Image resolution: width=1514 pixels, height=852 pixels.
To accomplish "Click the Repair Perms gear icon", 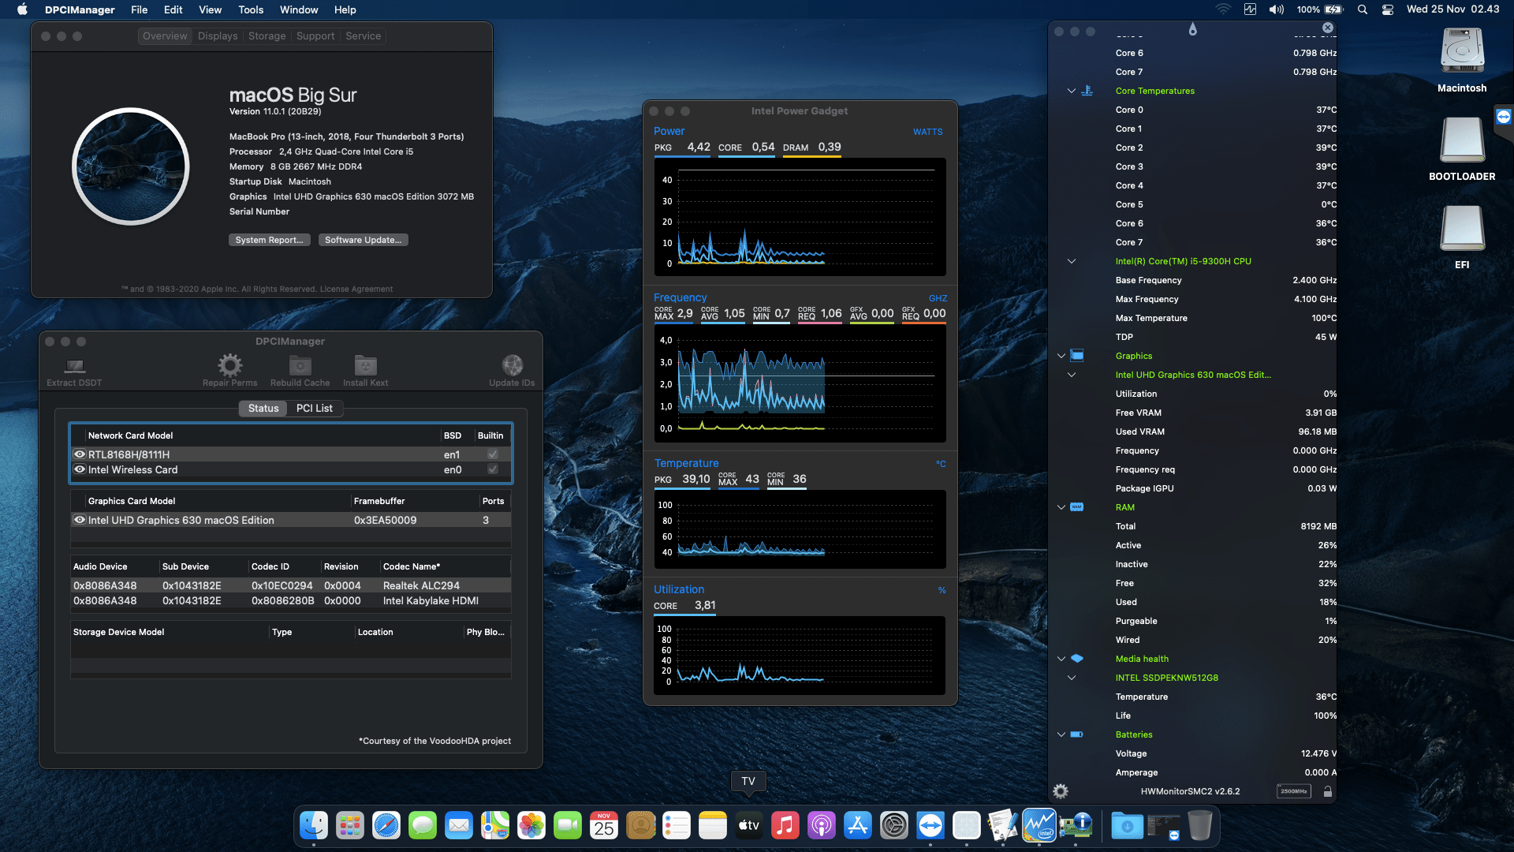I will (229, 364).
